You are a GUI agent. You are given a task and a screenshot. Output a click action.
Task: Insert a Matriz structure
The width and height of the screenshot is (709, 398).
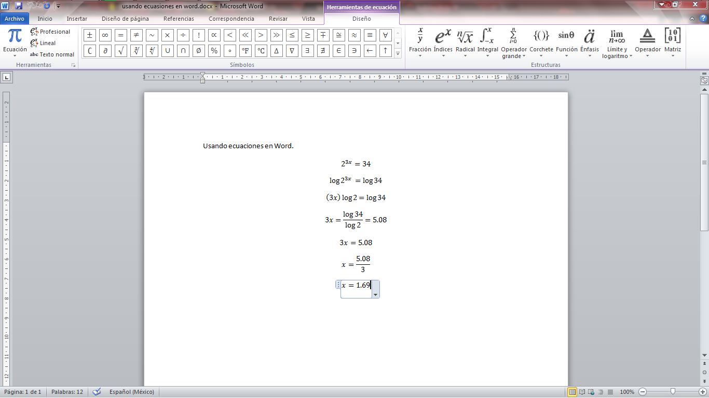click(x=673, y=41)
